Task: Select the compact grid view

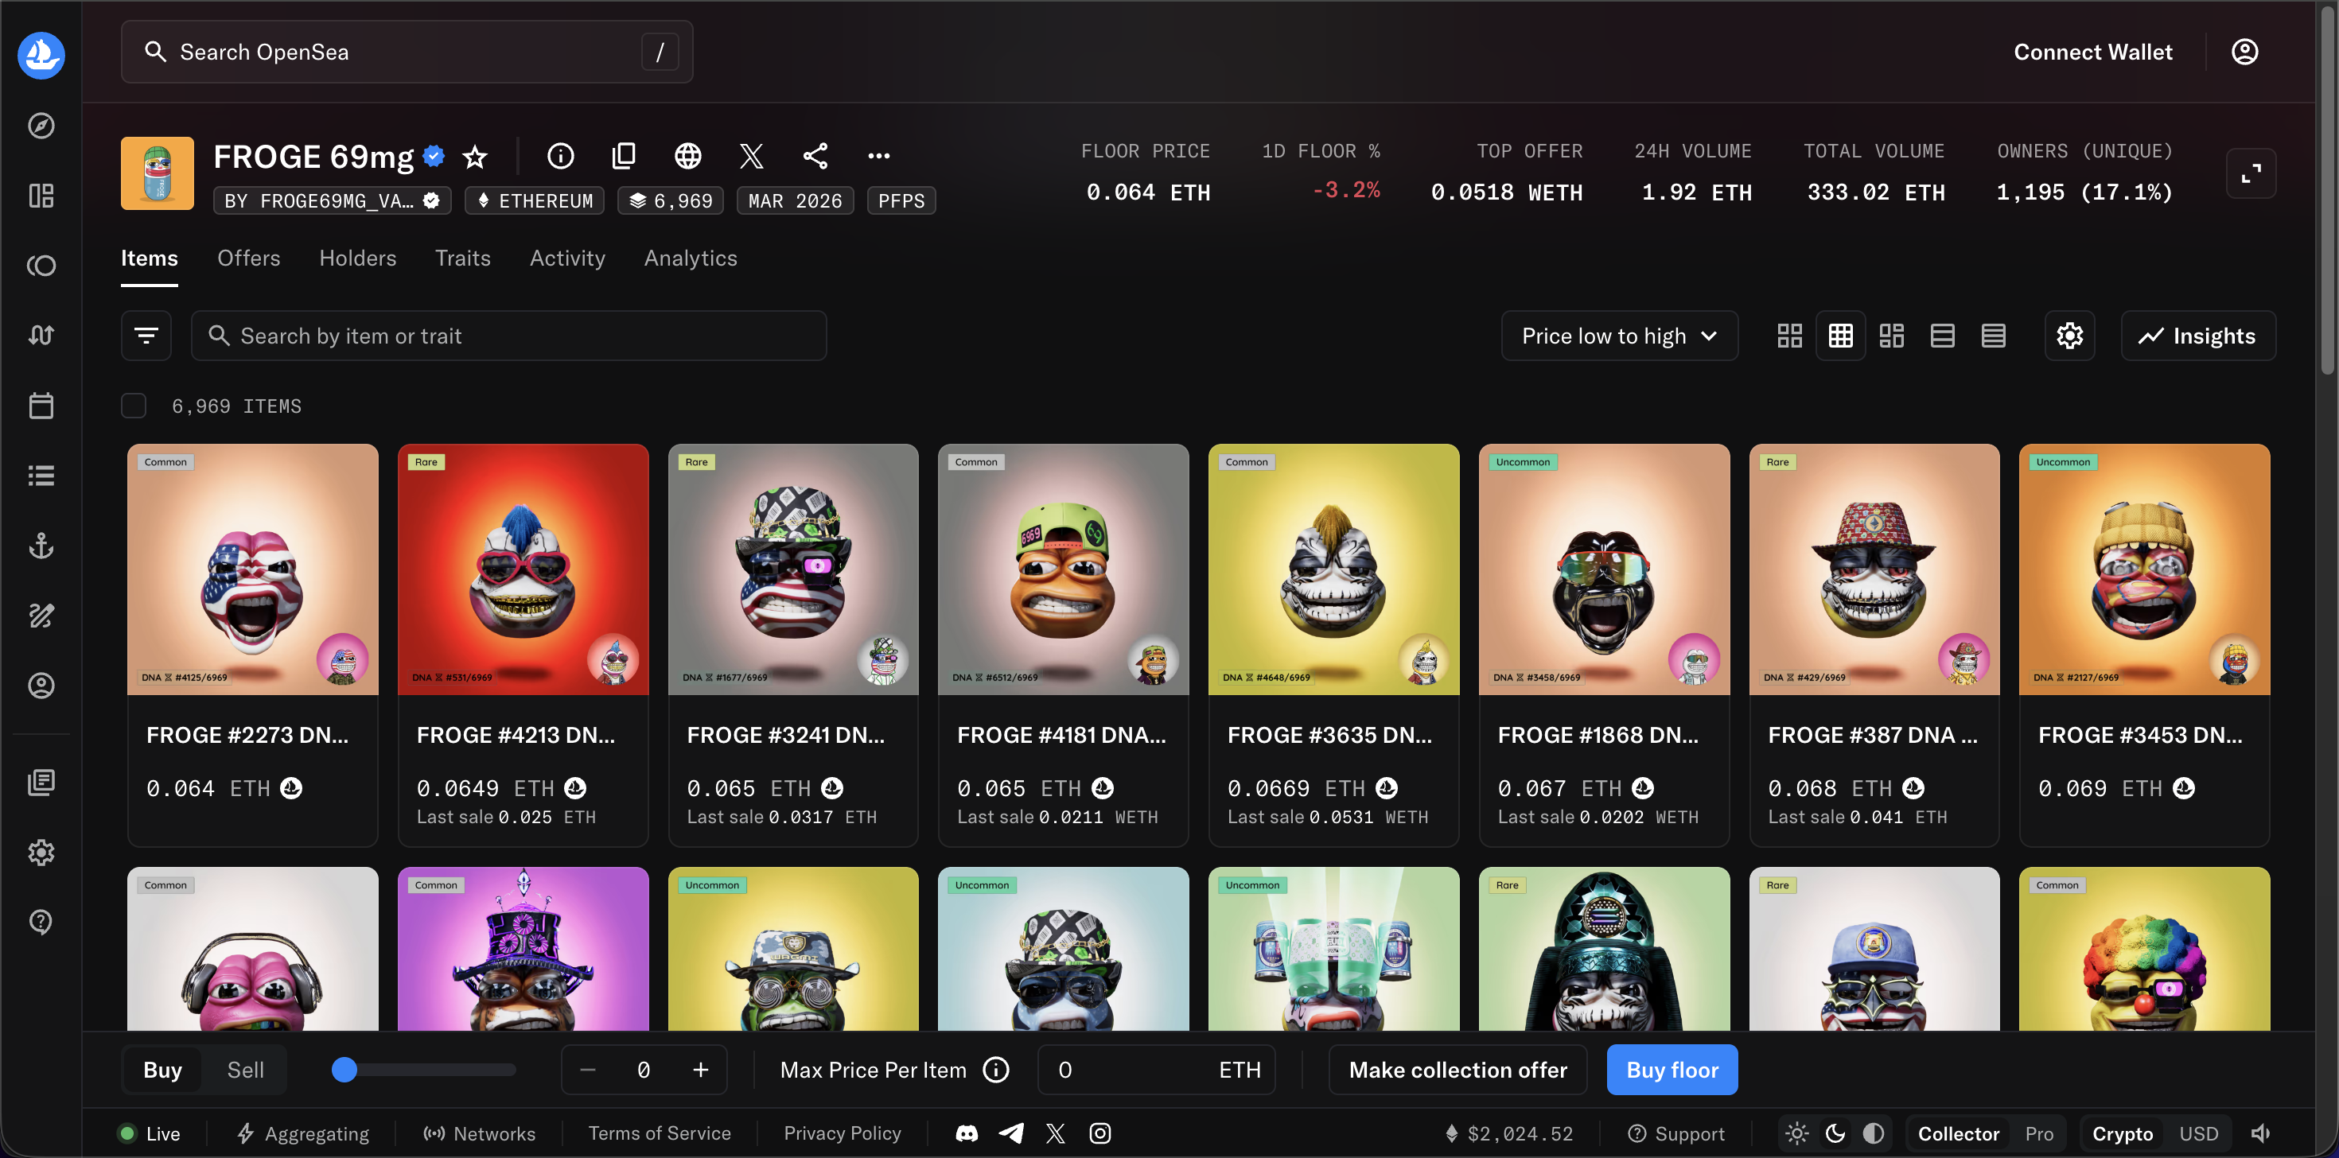Action: coord(1840,336)
